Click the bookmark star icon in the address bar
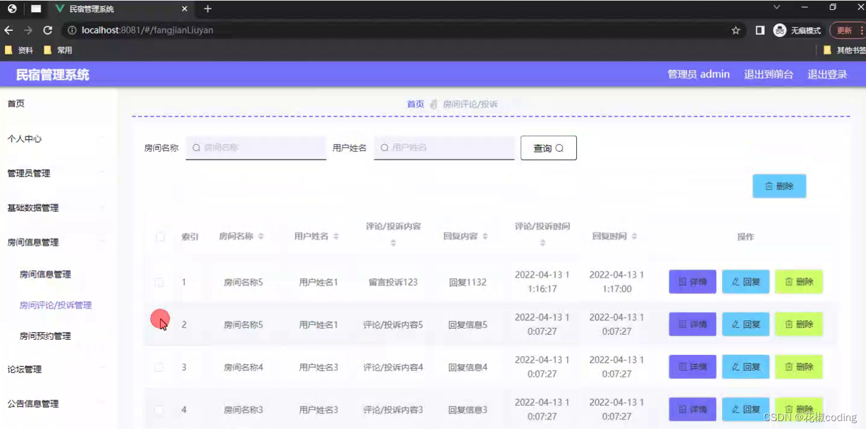This screenshot has height=429, width=866. pyautogui.click(x=736, y=30)
